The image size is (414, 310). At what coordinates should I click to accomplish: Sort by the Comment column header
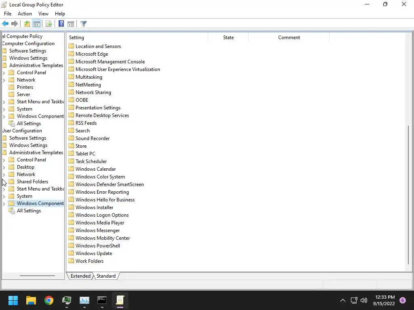289,38
